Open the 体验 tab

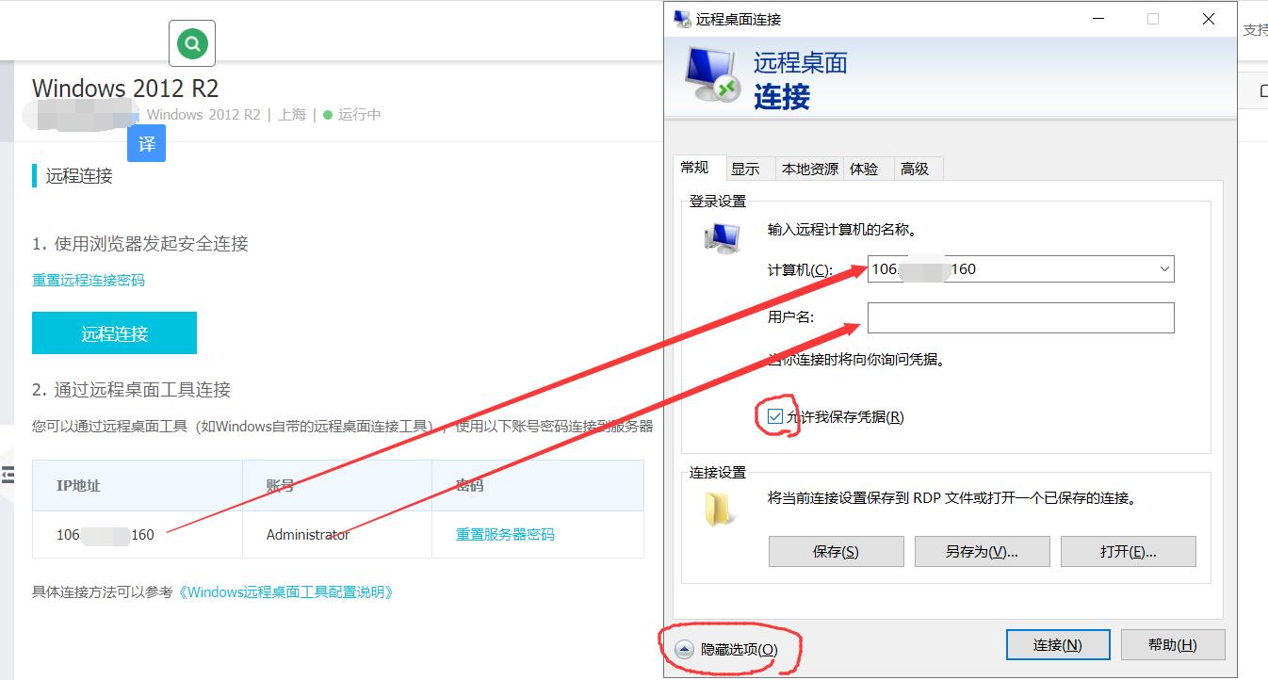point(864,169)
